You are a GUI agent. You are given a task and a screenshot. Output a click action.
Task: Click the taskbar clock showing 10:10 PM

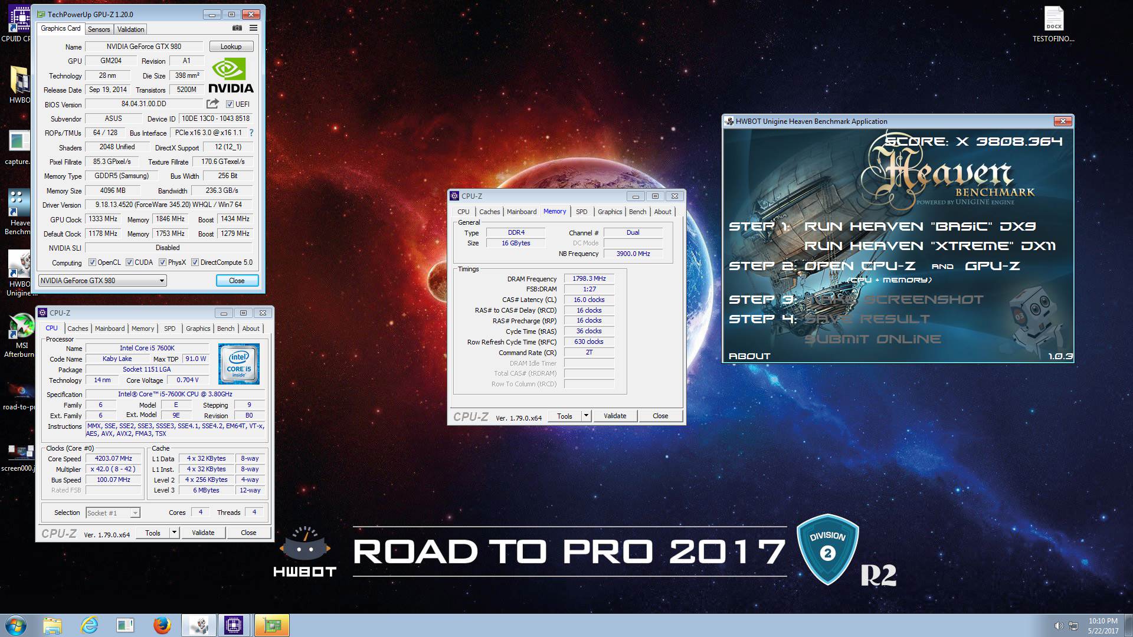pyautogui.click(x=1103, y=626)
